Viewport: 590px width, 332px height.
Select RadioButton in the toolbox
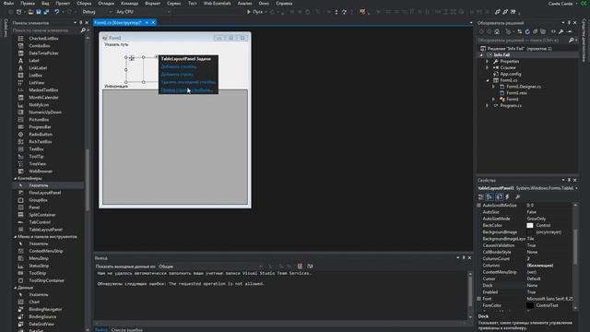(41, 135)
